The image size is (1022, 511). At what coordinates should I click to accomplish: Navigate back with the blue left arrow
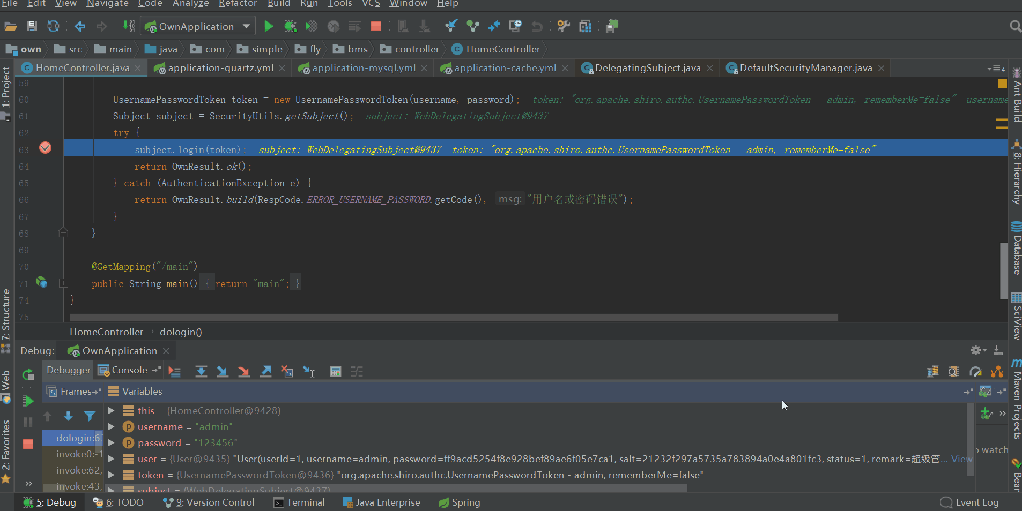coord(80,26)
